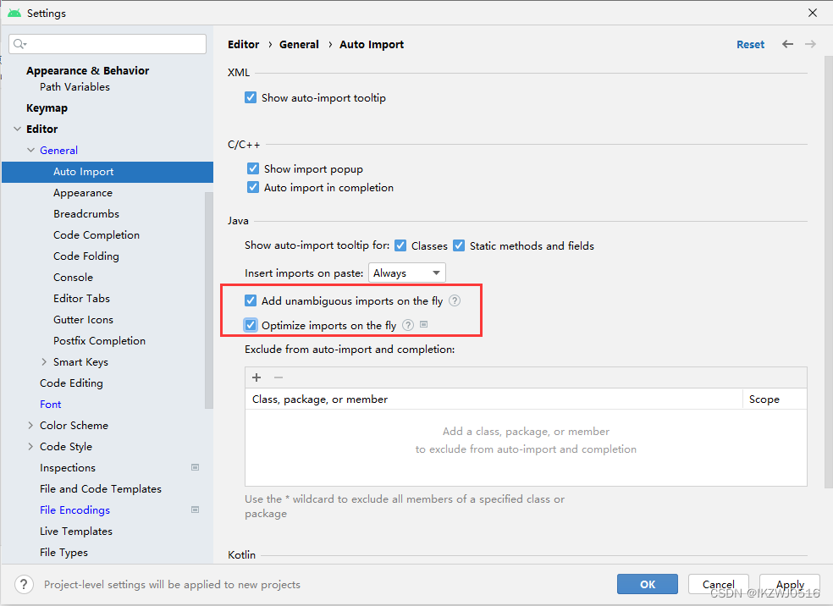The width and height of the screenshot is (833, 606).
Task: Select Code Completion in the settings tree
Action: tap(97, 234)
